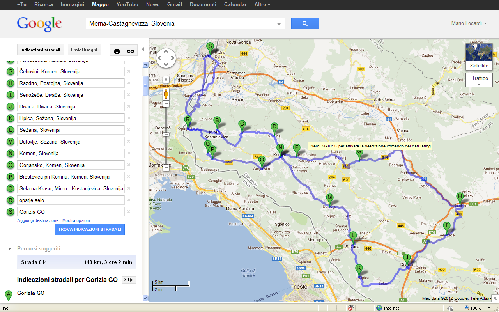Remove destination G Čehovini with X
The width and height of the screenshot is (499, 312).
coord(129,71)
